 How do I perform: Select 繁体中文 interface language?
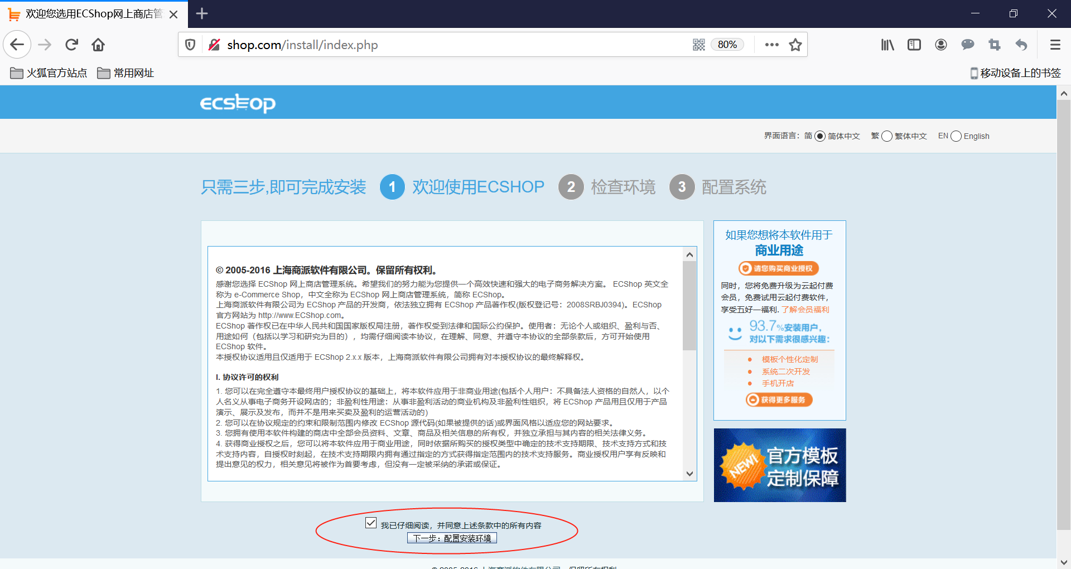click(887, 136)
